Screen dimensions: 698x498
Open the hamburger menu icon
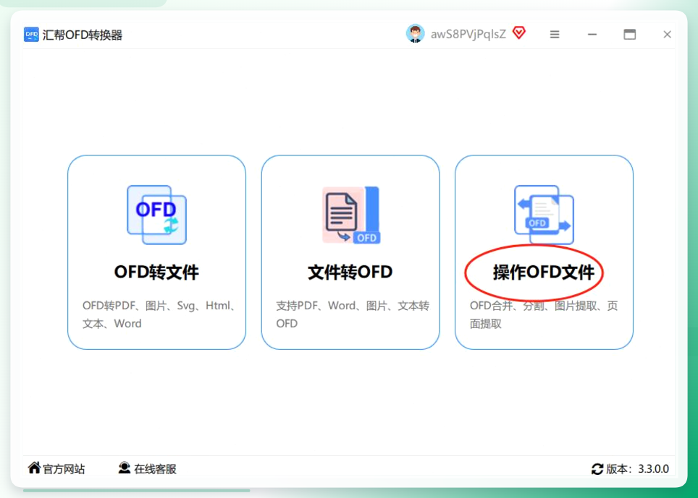pos(555,34)
